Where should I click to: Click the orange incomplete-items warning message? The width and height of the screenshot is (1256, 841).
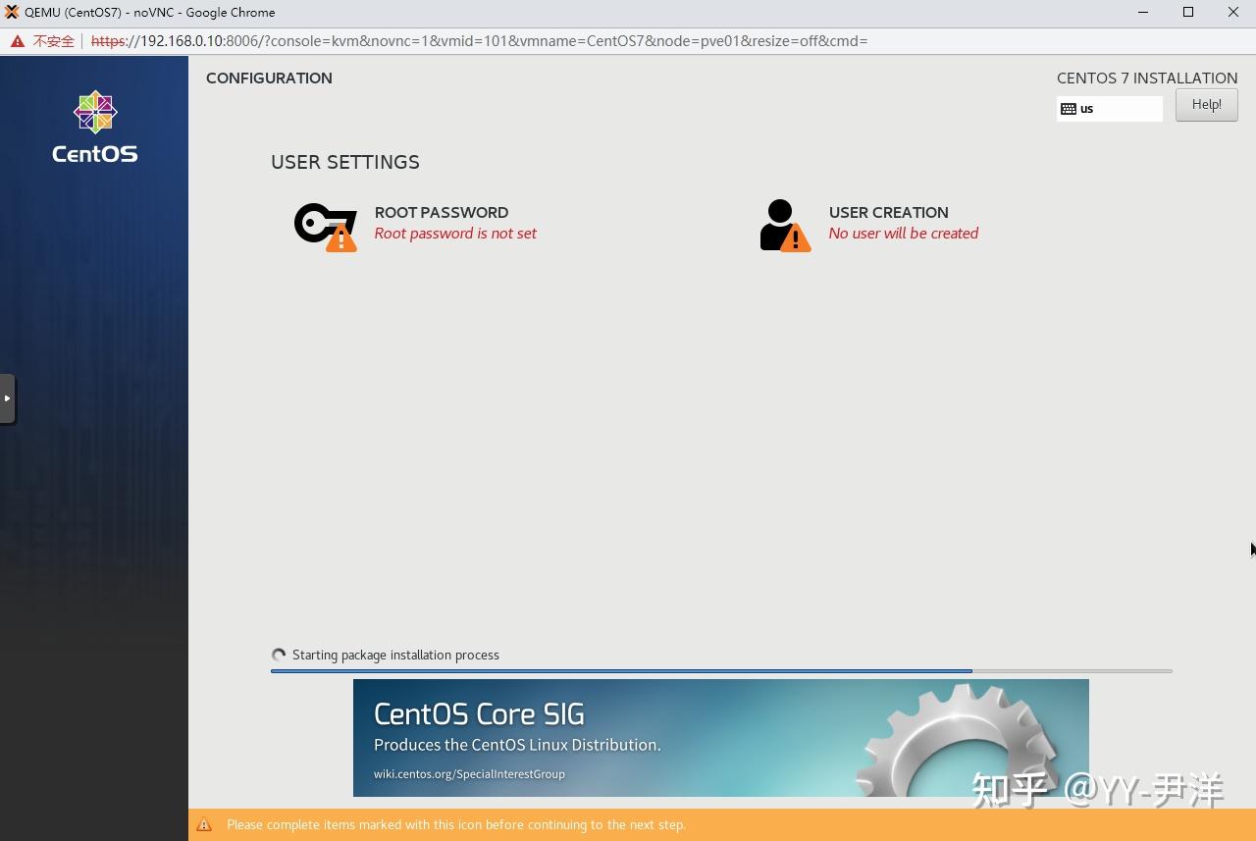tap(456, 824)
